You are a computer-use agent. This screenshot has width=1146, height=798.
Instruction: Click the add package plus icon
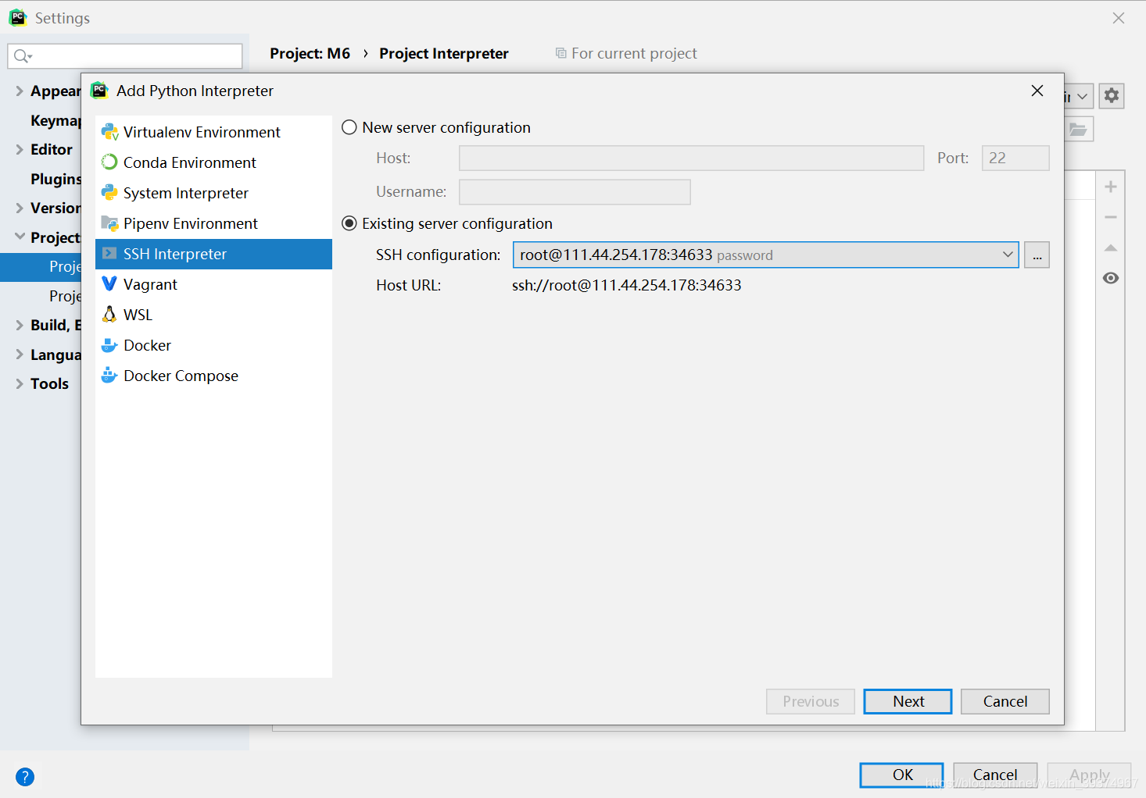click(1111, 187)
